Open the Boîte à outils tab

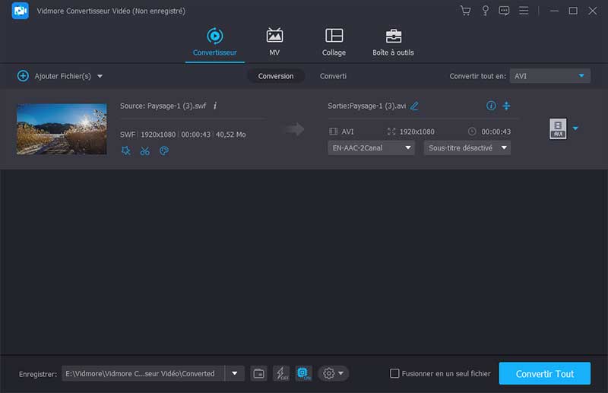(x=393, y=43)
